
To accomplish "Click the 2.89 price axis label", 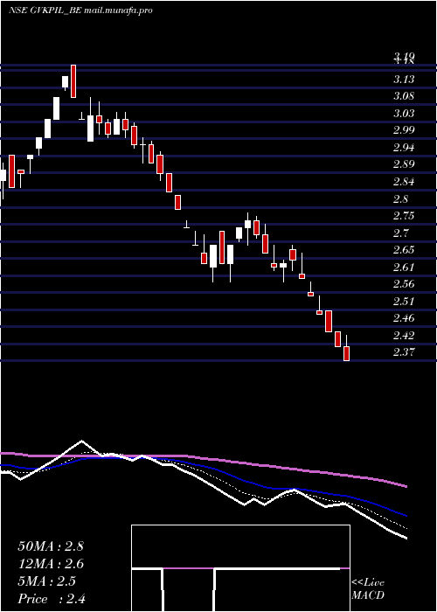I will 404,164.
